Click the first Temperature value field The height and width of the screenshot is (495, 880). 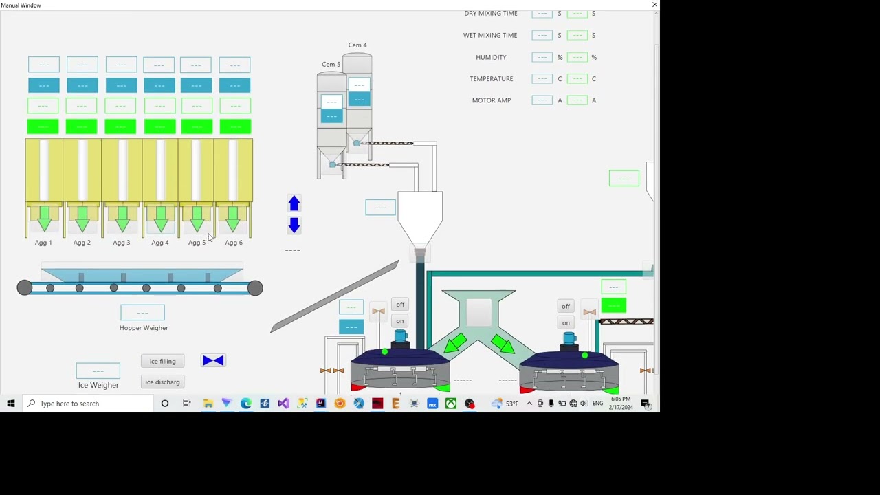pos(542,78)
